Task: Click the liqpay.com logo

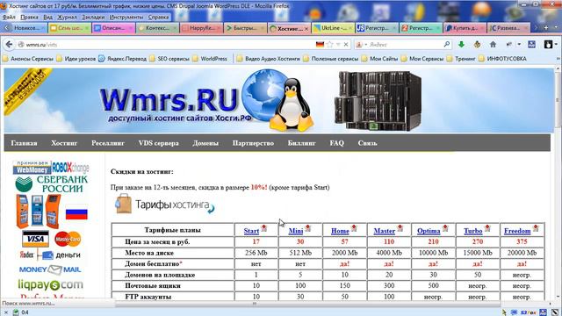Action: 51,284
